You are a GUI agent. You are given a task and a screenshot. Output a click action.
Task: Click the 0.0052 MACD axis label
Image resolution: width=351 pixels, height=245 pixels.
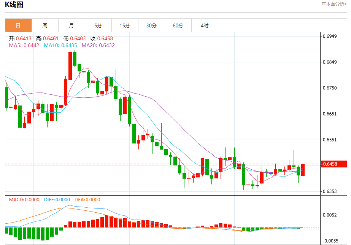(x=329, y=215)
